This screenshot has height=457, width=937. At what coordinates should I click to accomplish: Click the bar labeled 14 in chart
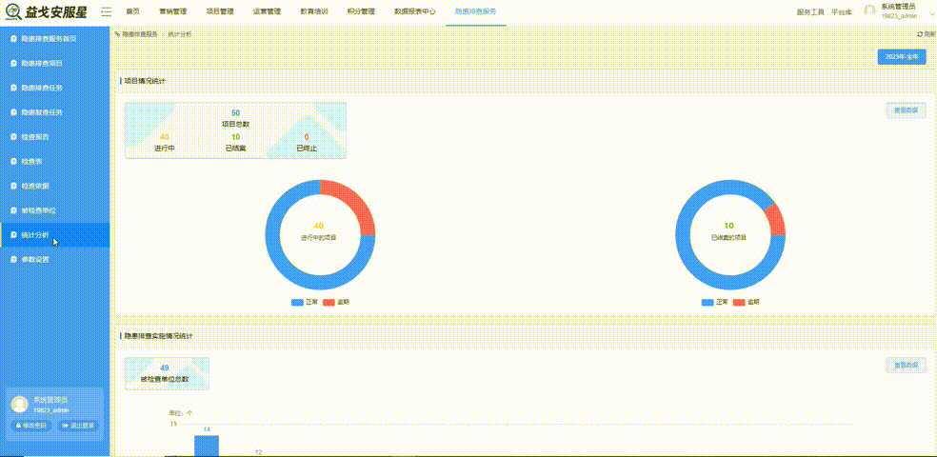point(207,446)
